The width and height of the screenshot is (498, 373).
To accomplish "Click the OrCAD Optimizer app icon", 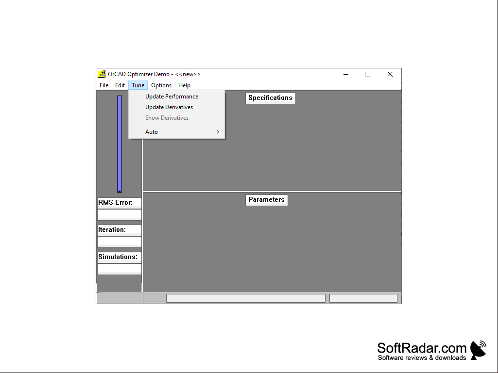I will [102, 74].
